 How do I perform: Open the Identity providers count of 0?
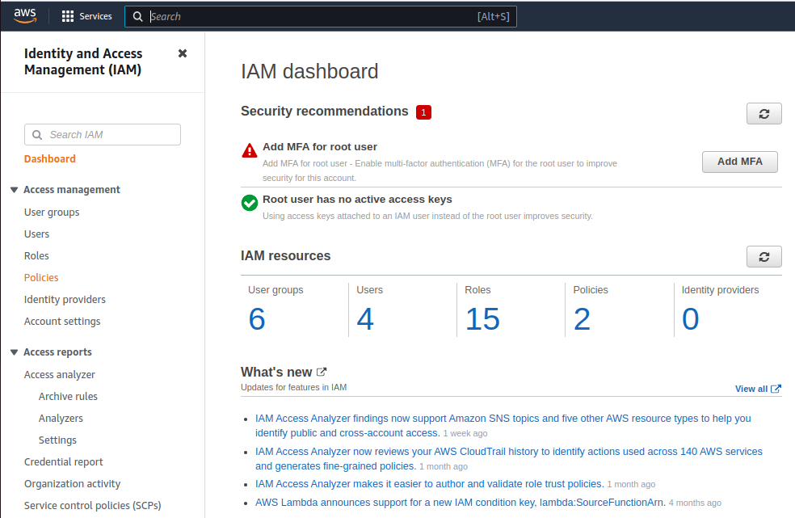coord(691,319)
